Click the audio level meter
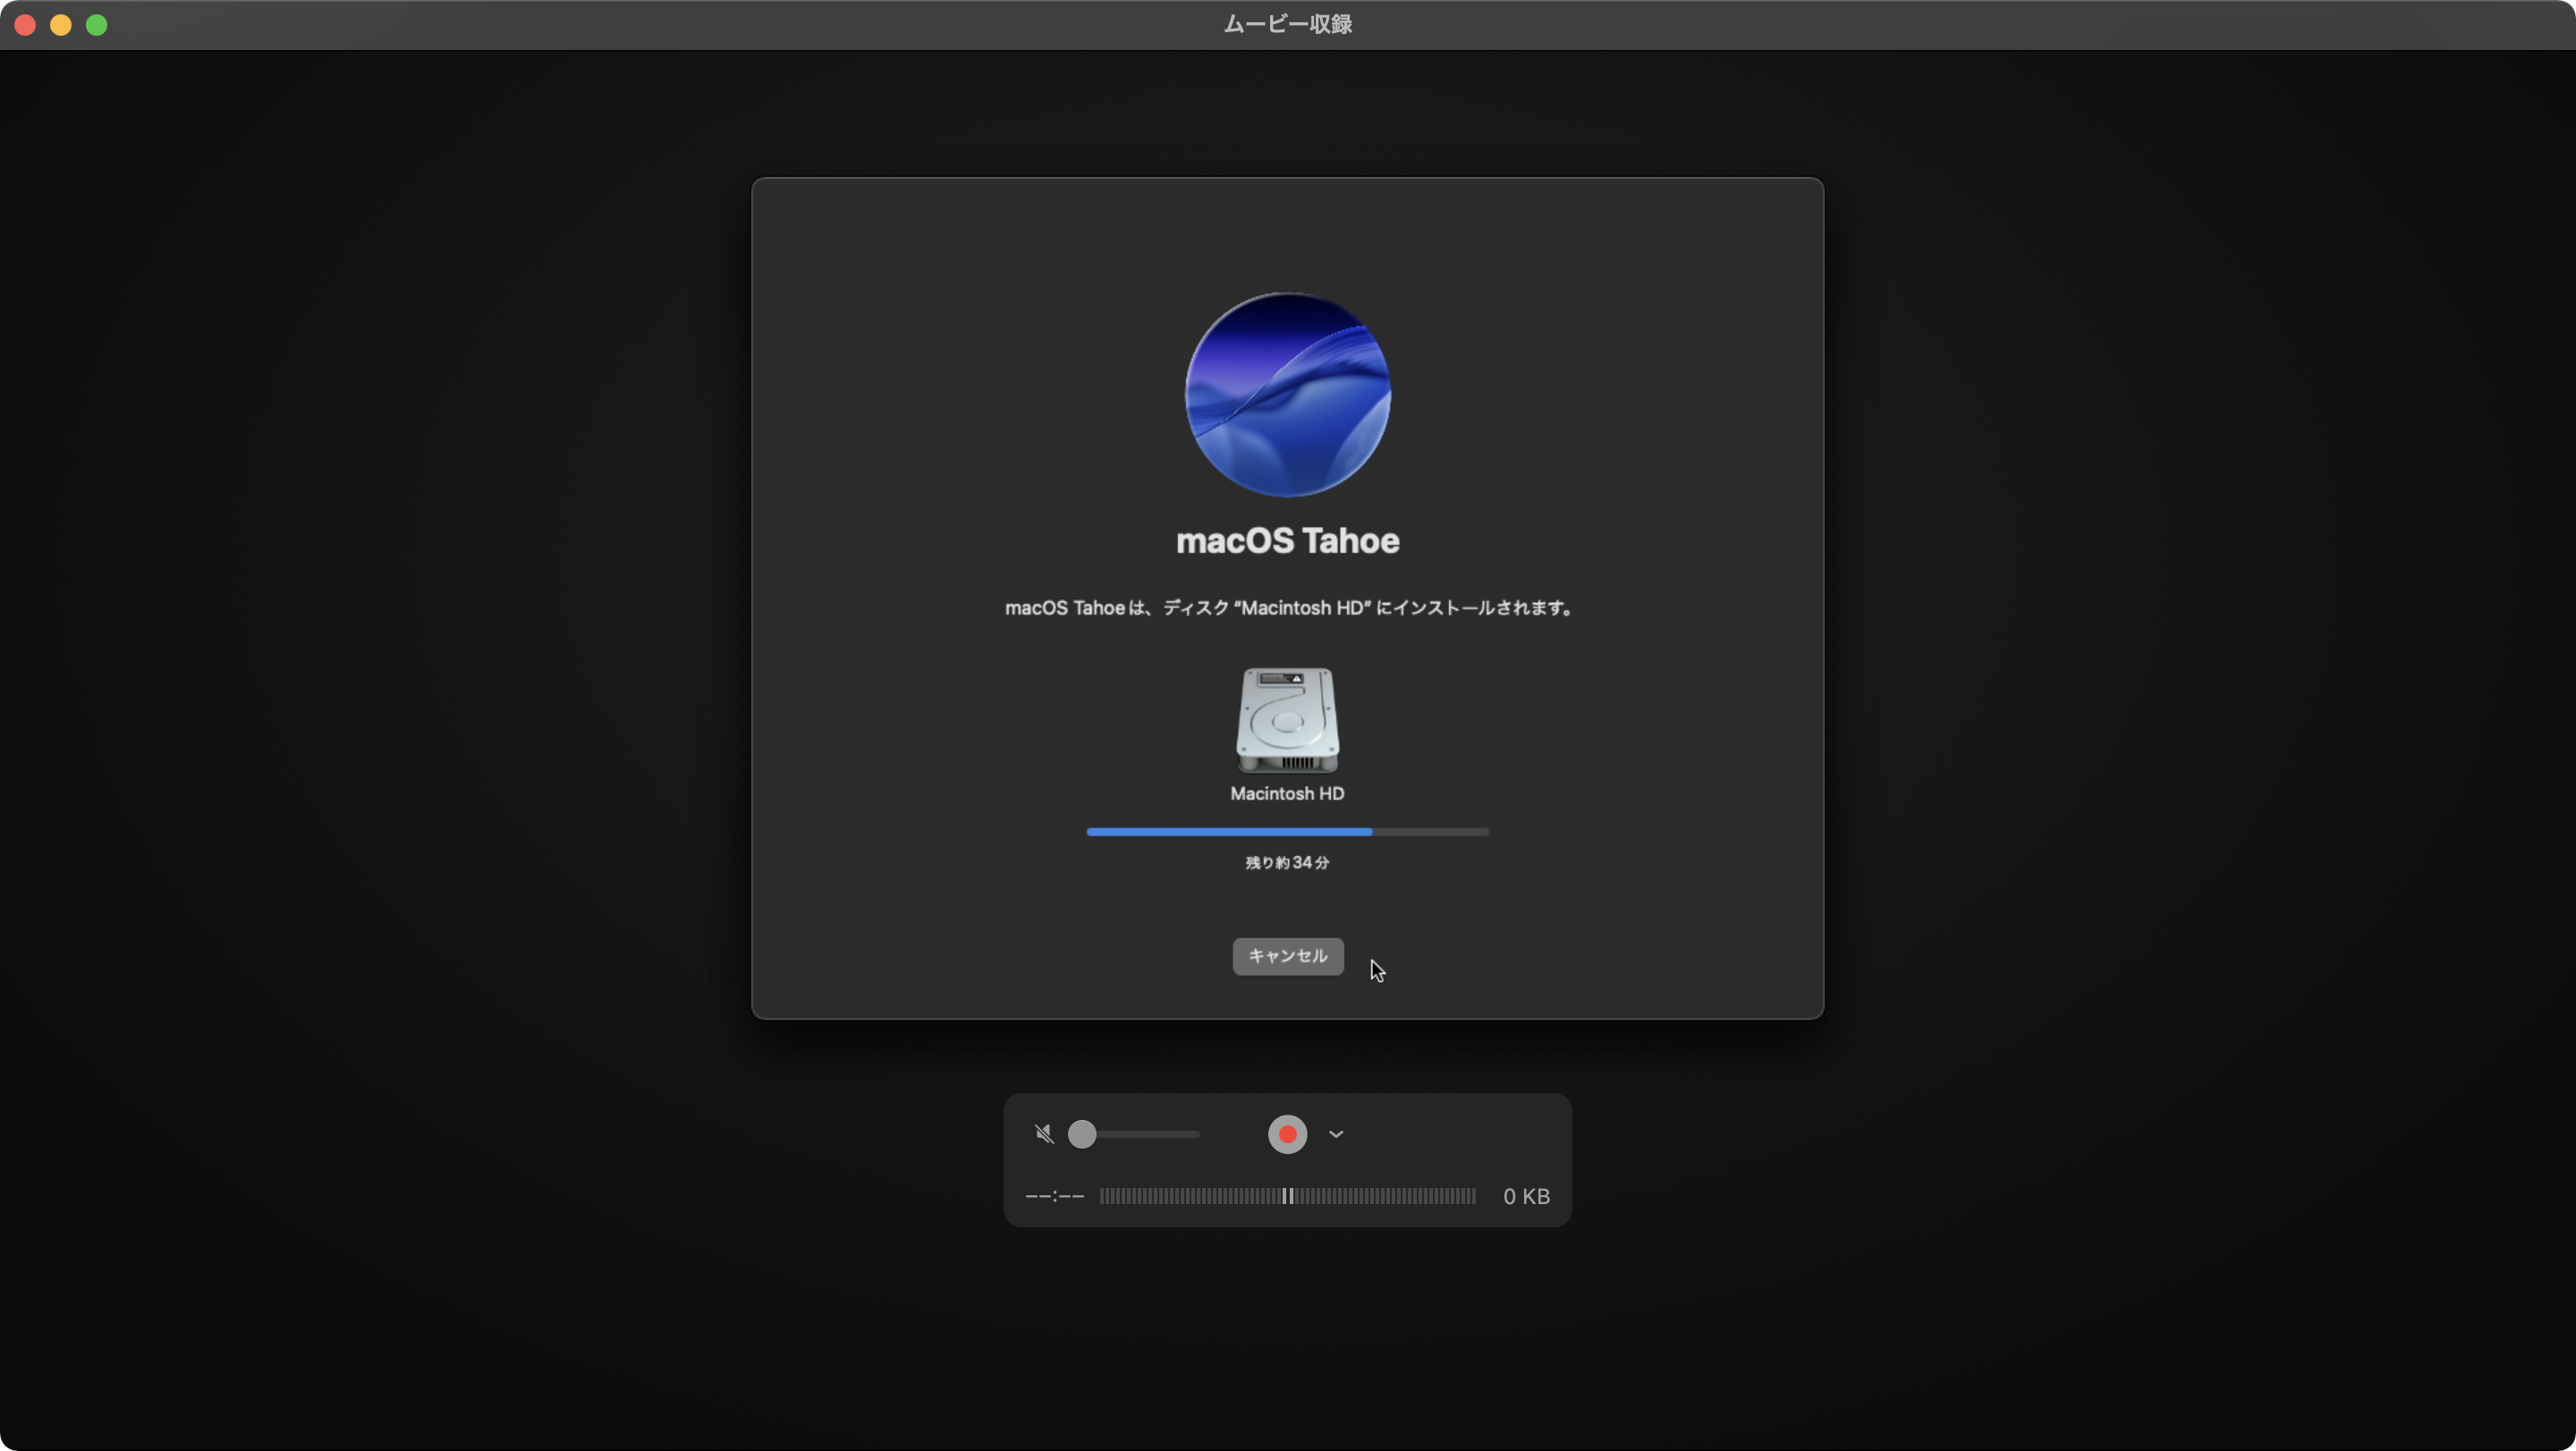The width and height of the screenshot is (2576, 1451). [x=1287, y=1196]
